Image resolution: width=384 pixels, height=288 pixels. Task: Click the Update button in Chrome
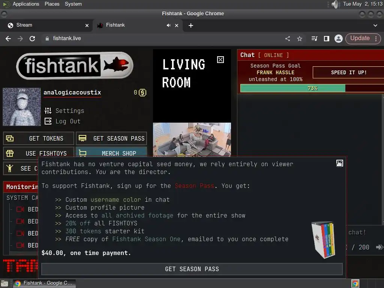click(x=360, y=38)
